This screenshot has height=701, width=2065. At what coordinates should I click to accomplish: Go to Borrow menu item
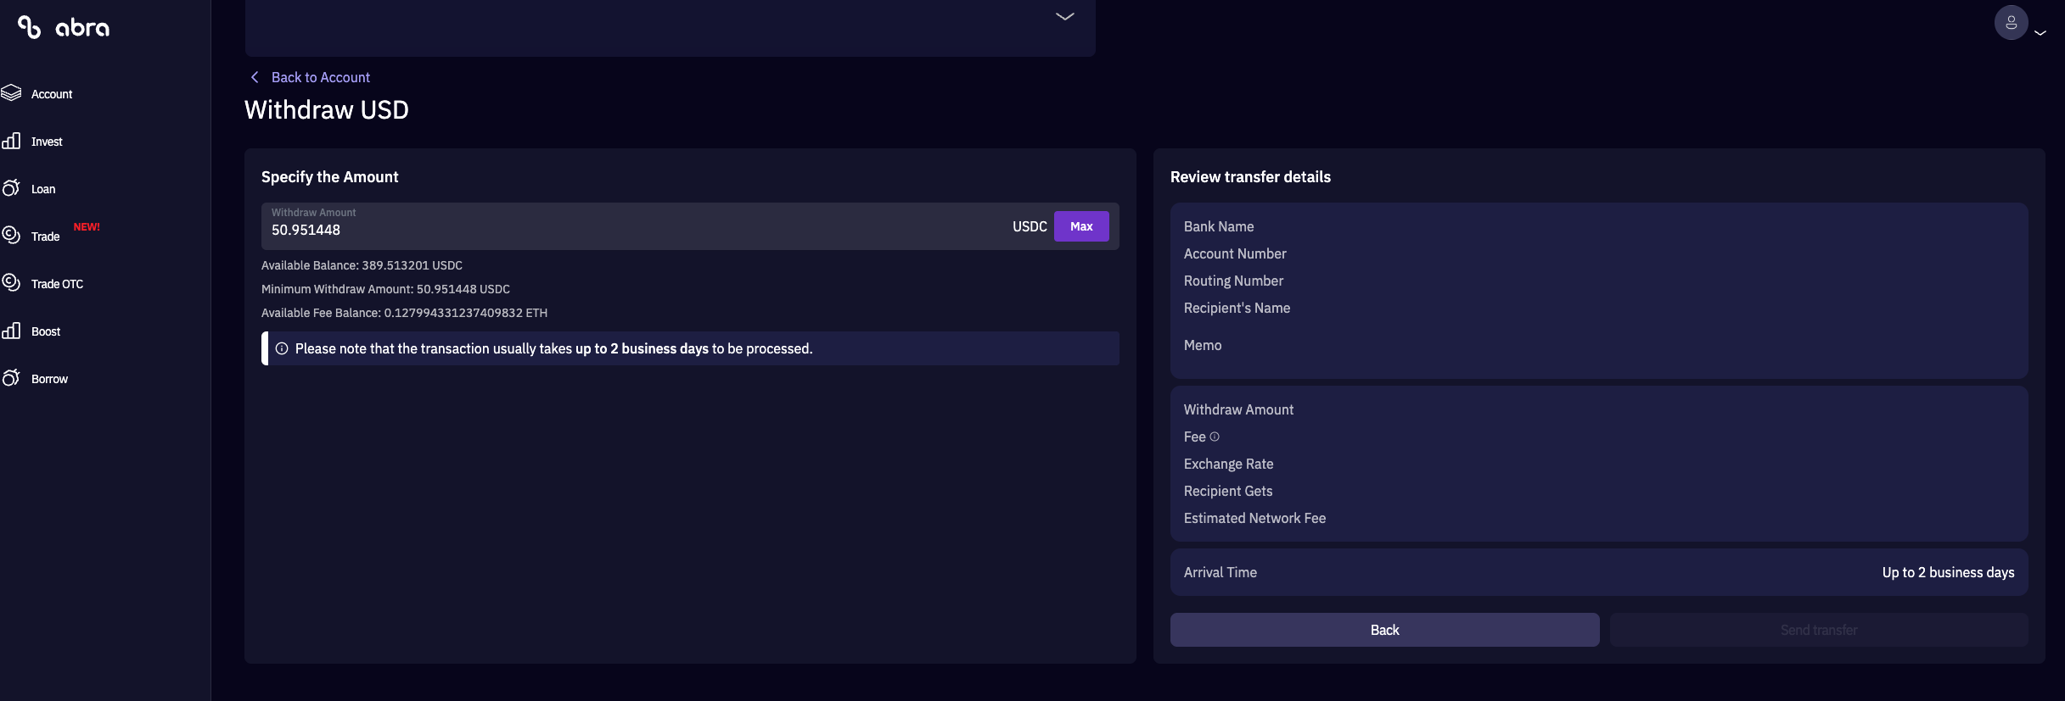point(49,379)
